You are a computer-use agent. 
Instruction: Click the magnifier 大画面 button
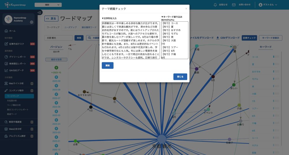pos(93,38)
